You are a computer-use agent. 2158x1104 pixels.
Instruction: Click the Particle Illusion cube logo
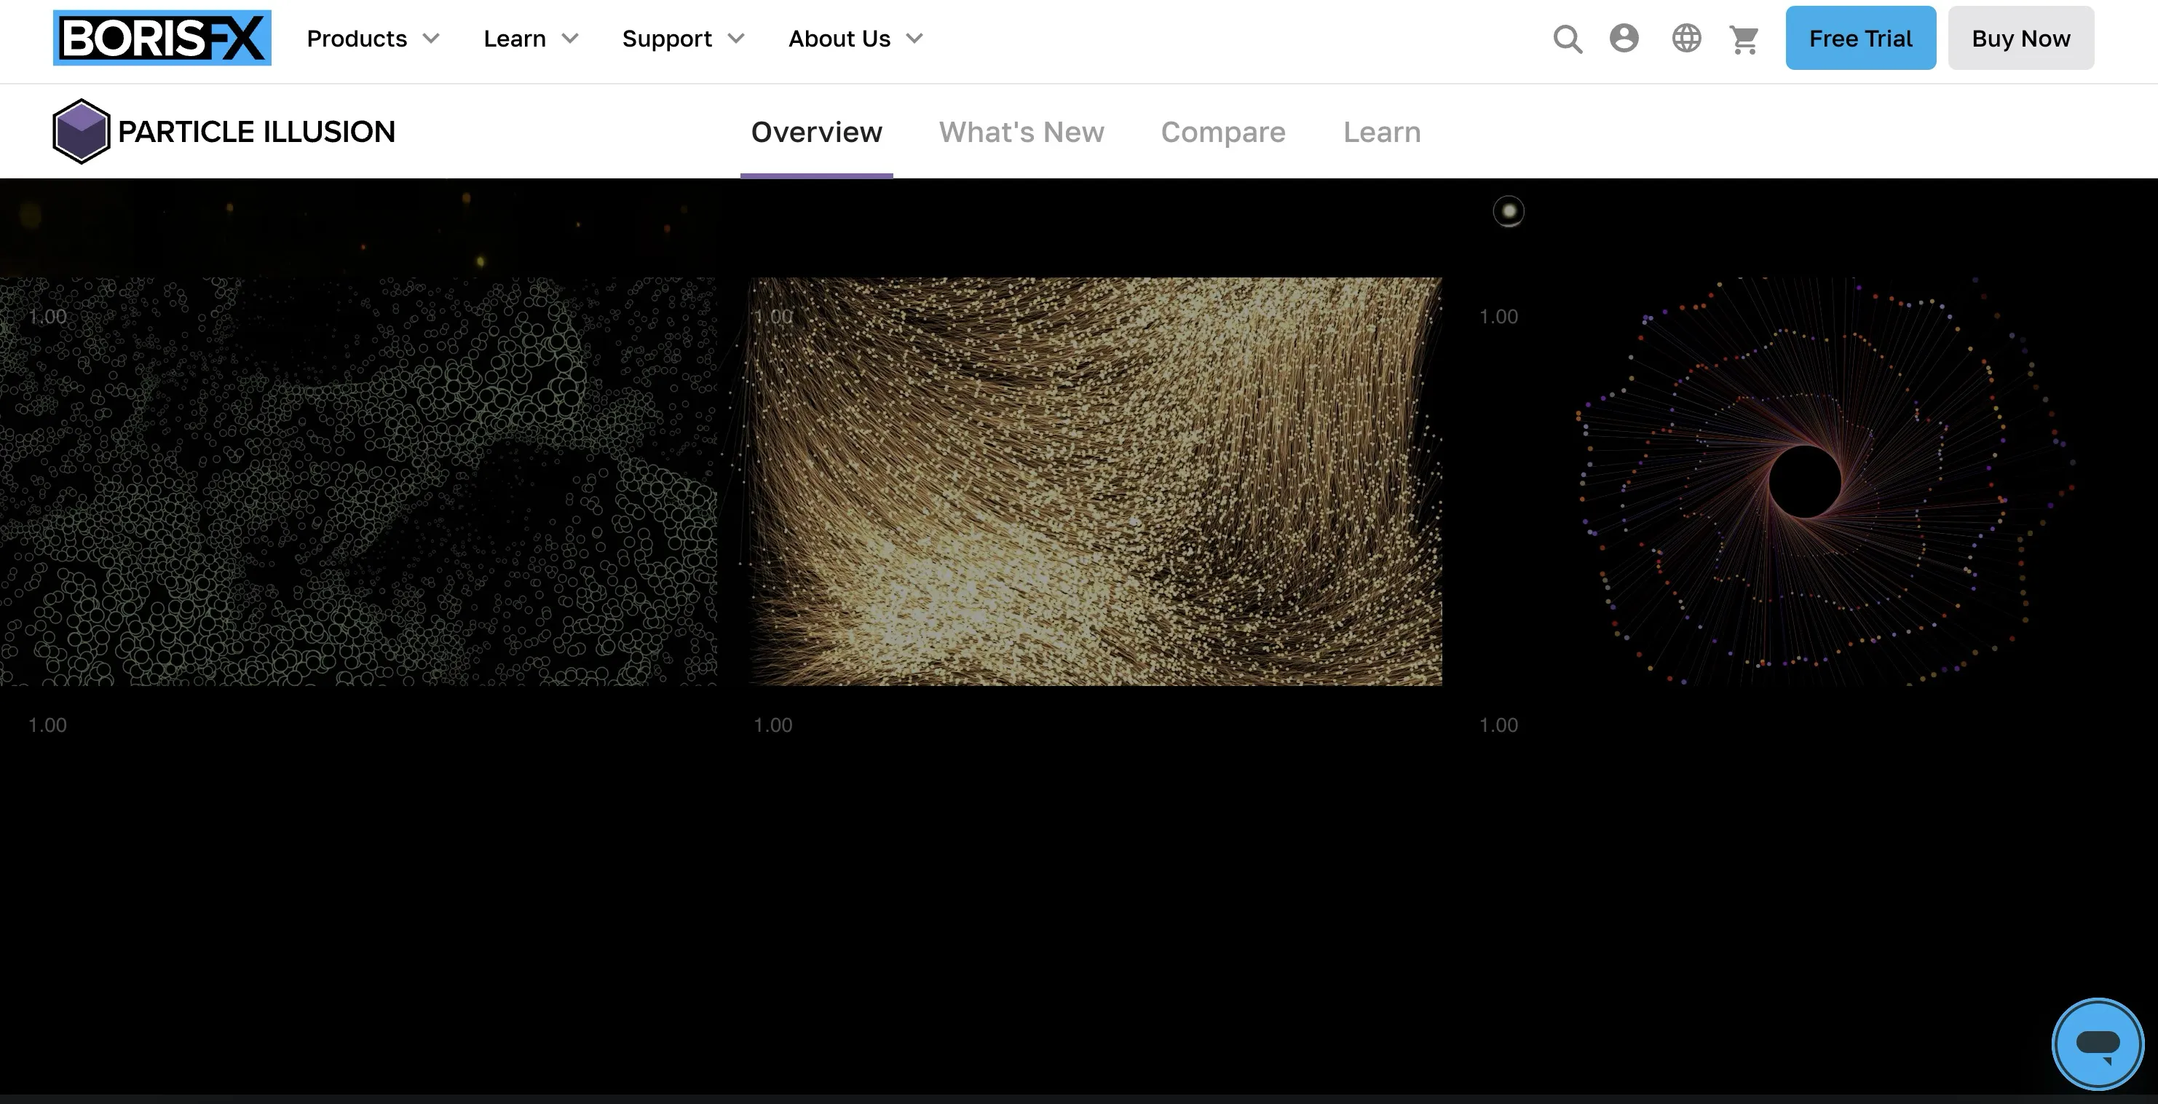[80, 132]
